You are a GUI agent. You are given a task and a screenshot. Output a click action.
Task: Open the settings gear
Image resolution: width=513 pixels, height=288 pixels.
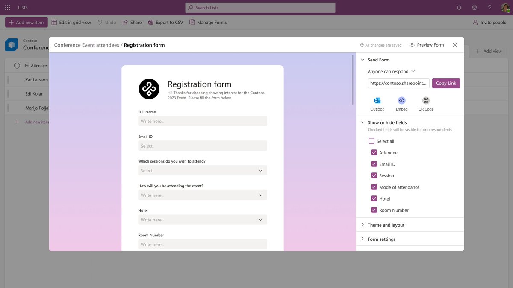point(474,7)
